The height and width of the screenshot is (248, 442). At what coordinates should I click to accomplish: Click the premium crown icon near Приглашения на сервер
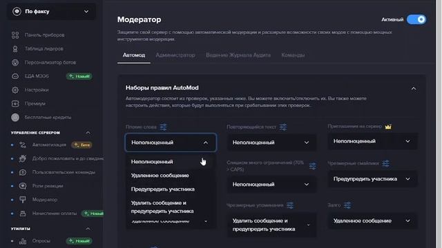(388, 127)
